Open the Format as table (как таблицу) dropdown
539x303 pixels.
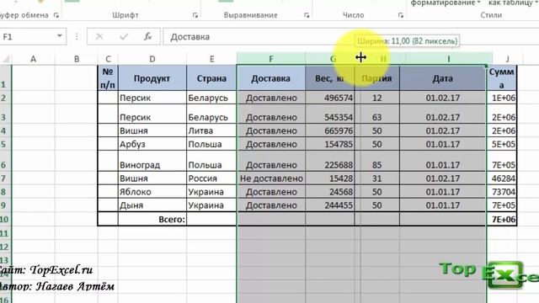(514, 3)
